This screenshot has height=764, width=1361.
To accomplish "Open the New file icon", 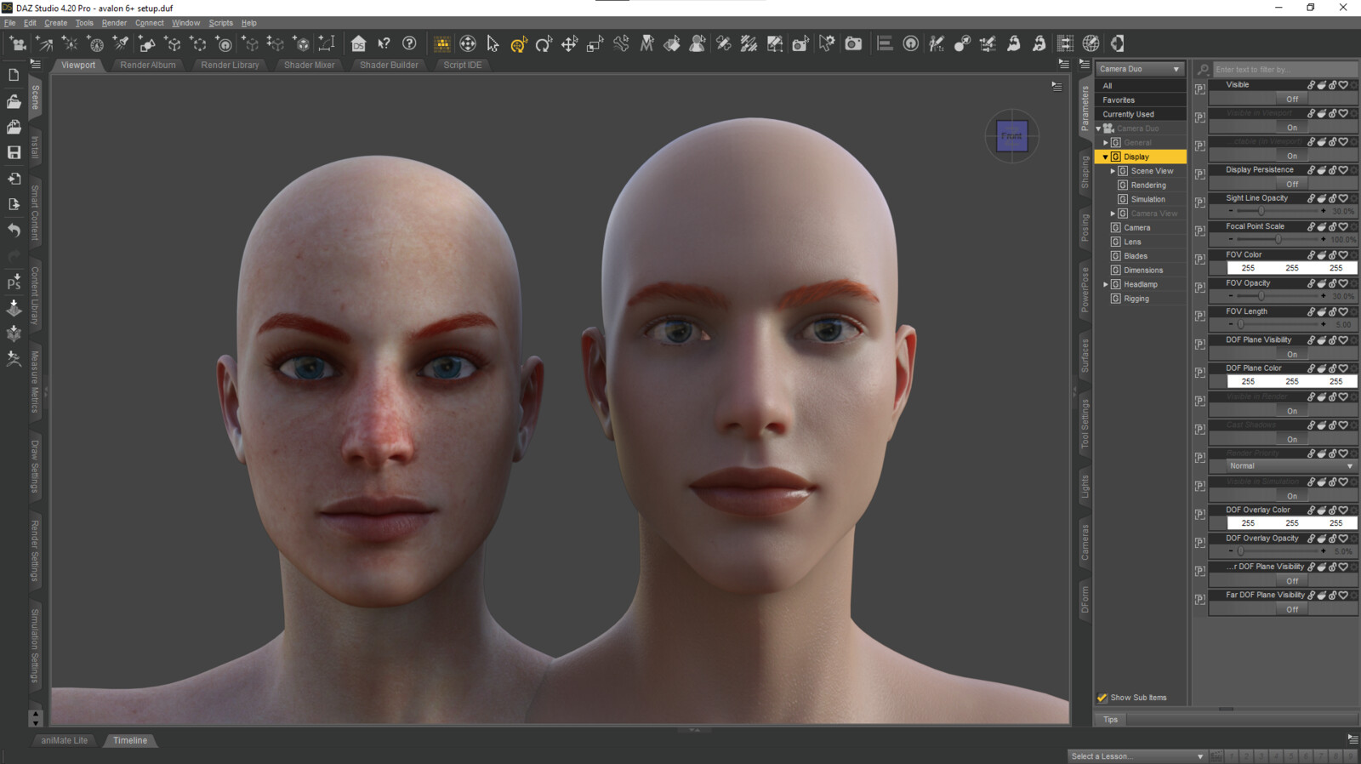I will (14, 76).
